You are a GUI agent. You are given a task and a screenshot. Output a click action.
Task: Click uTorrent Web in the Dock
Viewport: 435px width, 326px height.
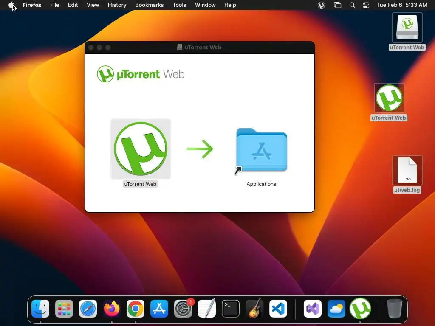pyautogui.click(x=360, y=309)
